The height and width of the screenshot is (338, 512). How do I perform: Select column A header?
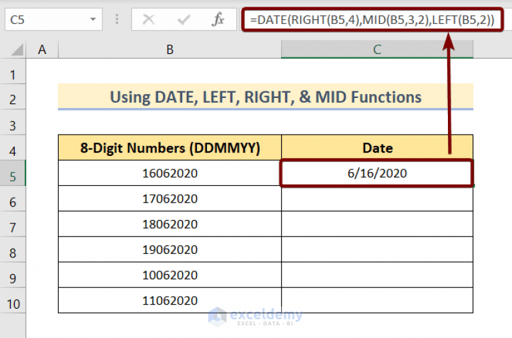(42, 49)
